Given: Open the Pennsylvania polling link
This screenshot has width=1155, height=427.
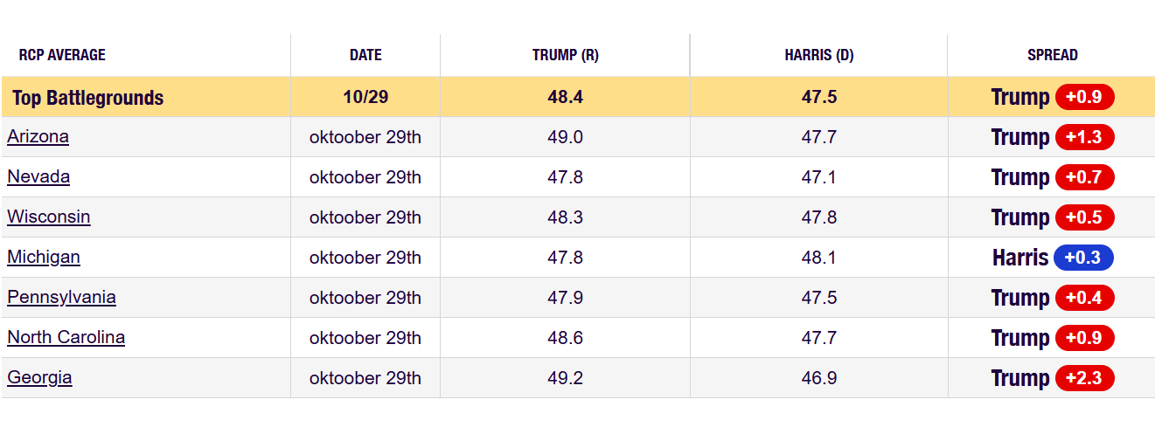Looking at the screenshot, I should 61,297.
